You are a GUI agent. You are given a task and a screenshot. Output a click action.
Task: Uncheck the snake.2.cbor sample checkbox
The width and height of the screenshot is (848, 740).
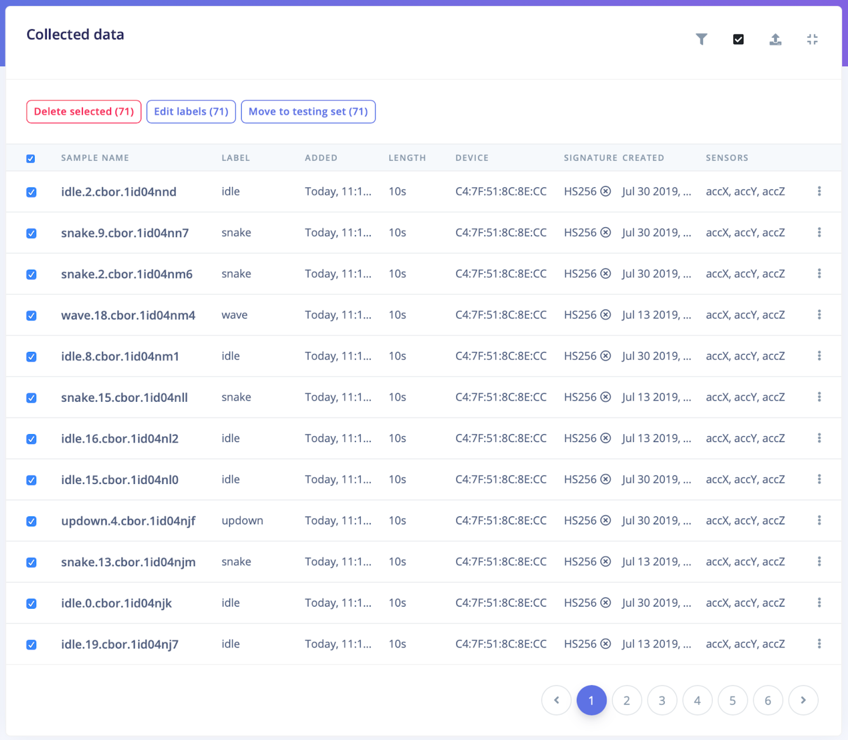31,274
